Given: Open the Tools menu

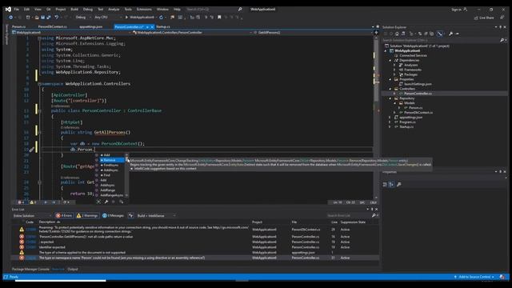Looking at the screenshot, I should (128, 10).
